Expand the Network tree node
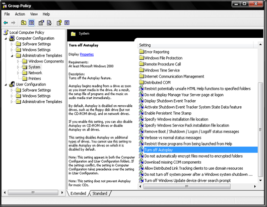The image size is (267, 207). point(18,73)
